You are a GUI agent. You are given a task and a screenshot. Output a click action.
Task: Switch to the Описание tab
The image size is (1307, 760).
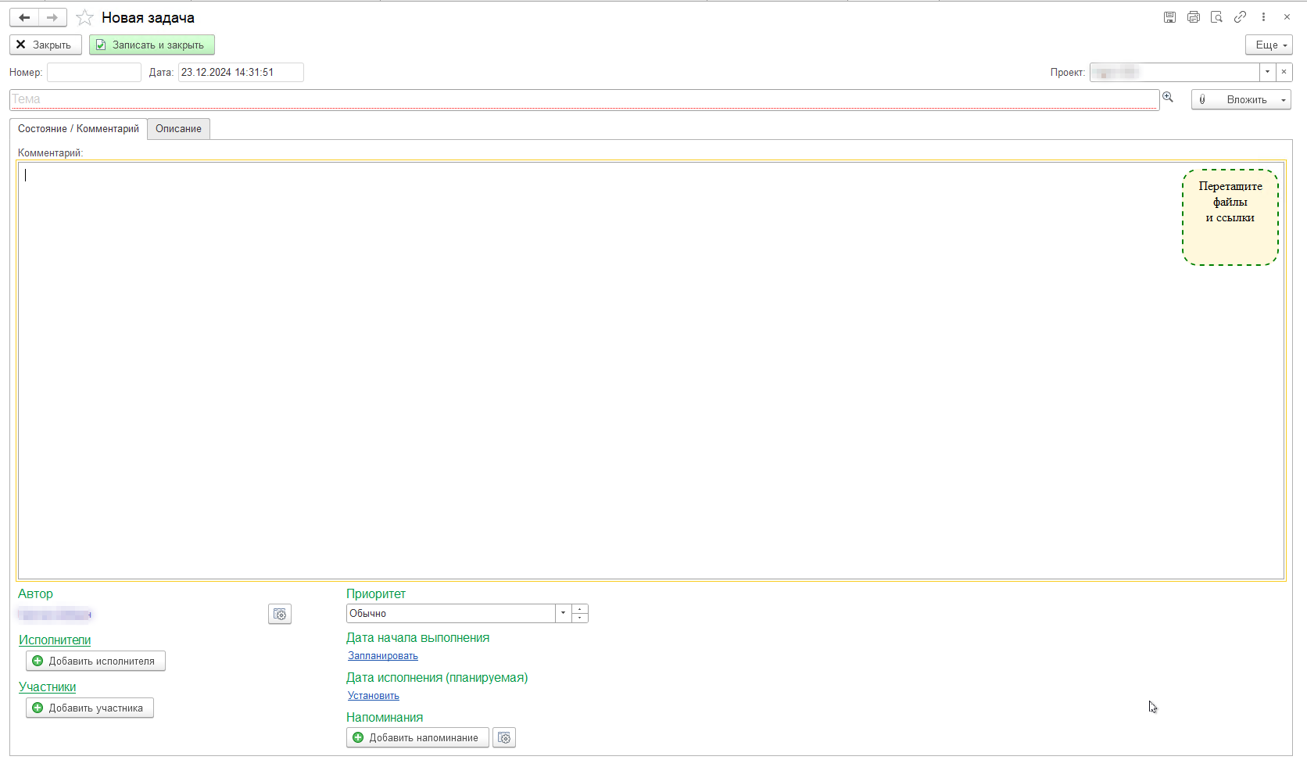(178, 128)
